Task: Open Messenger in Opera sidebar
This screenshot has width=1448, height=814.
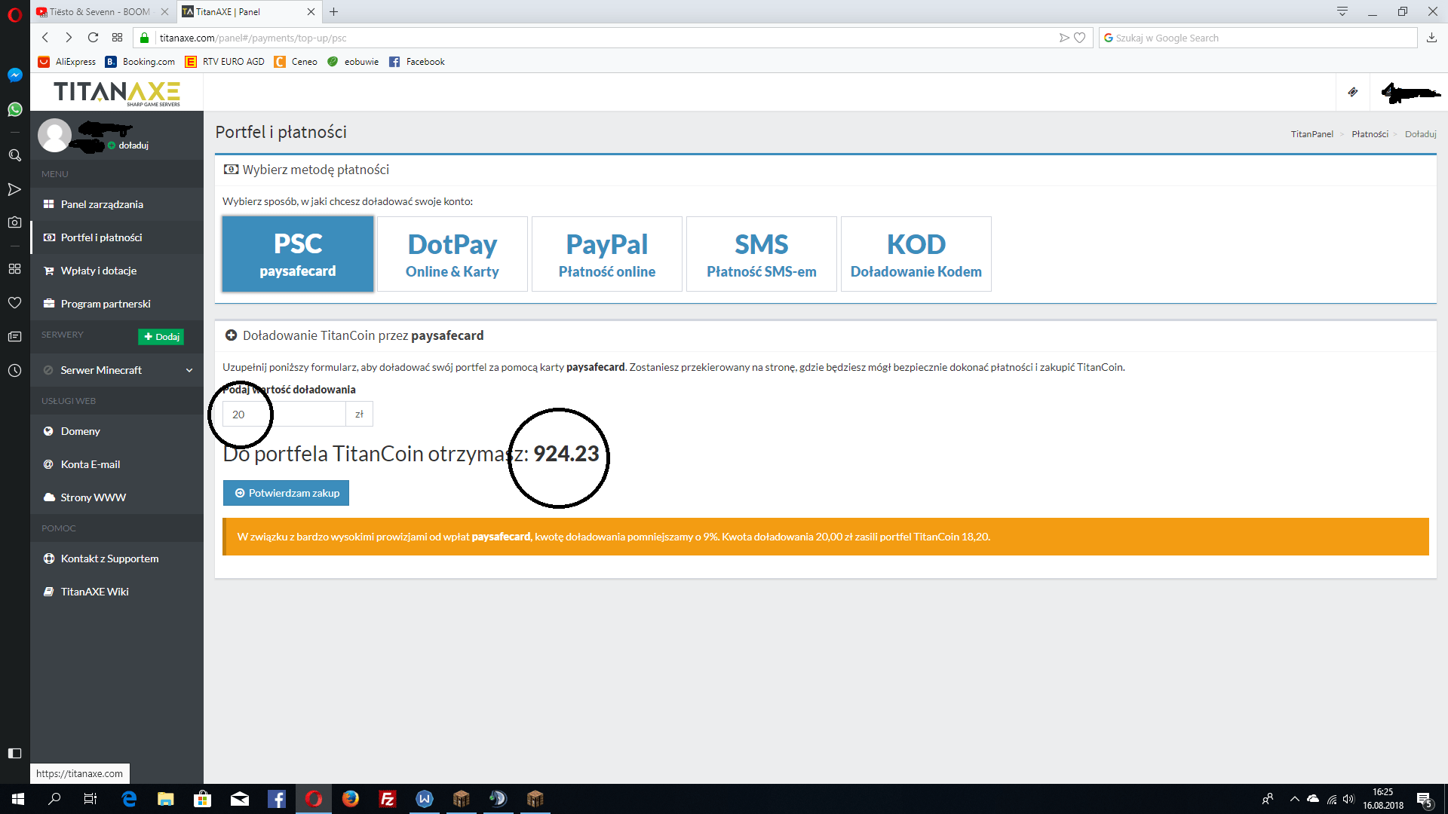Action: point(14,75)
